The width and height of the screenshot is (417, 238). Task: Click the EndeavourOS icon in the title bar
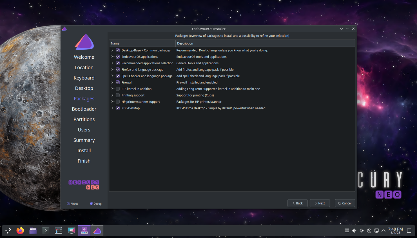[x=64, y=29]
